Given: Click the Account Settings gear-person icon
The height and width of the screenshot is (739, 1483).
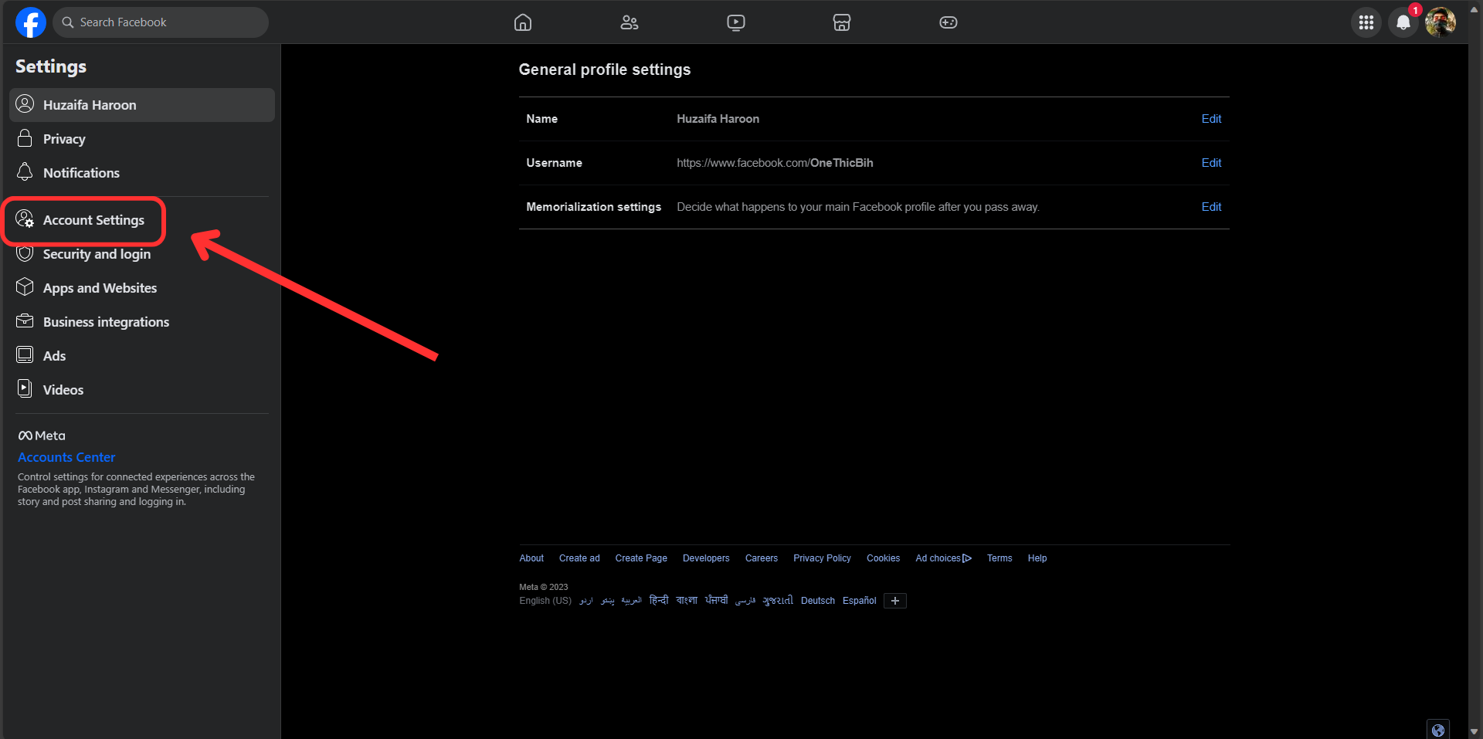Looking at the screenshot, I should tap(25, 219).
